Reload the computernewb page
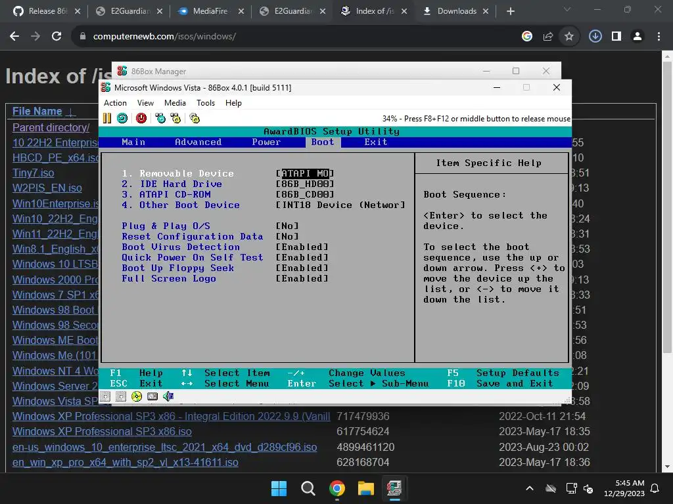This screenshot has width=673, height=504. pos(57,37)
